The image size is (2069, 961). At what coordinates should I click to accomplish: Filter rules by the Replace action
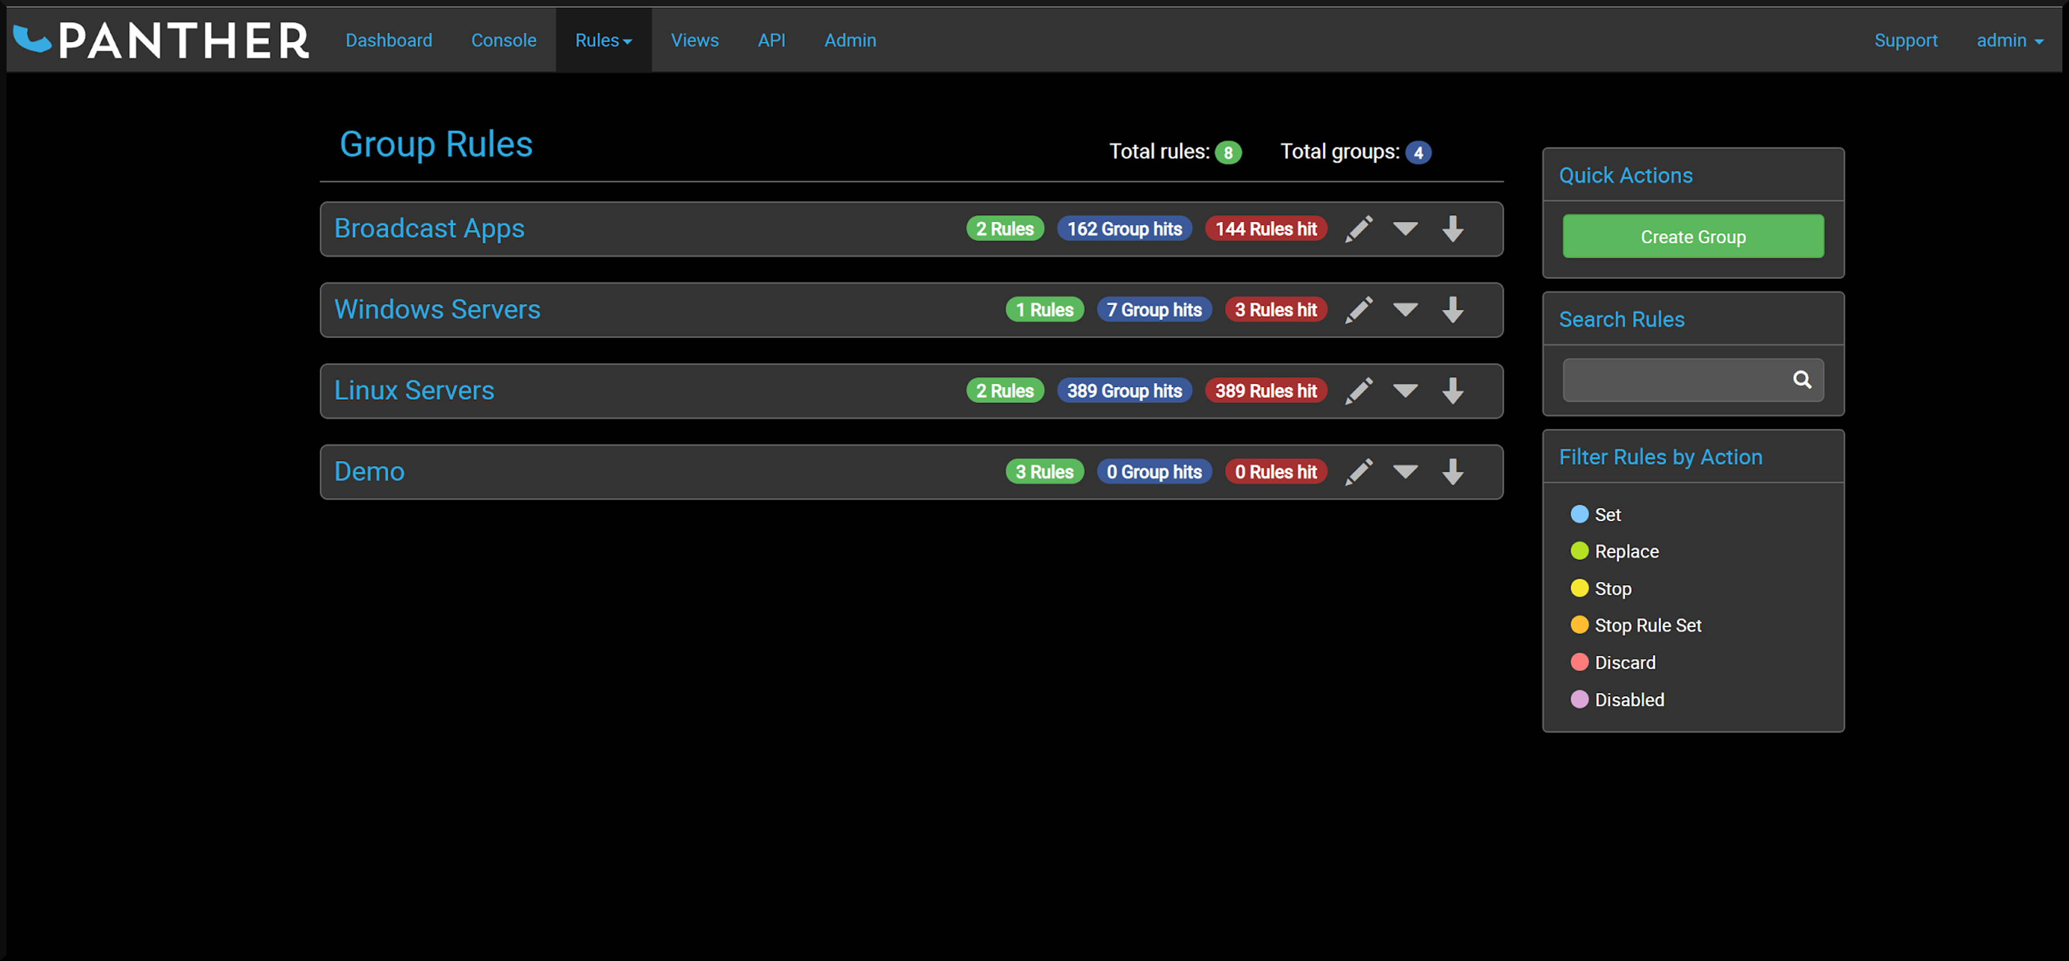coord(1615,552)
